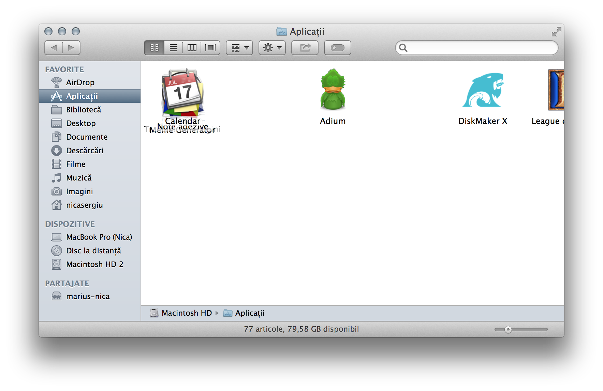Viewport: 603px width, 391px height.
Task: Click the Adium label text
Action: pyautogui.click(x=333, y=121)
